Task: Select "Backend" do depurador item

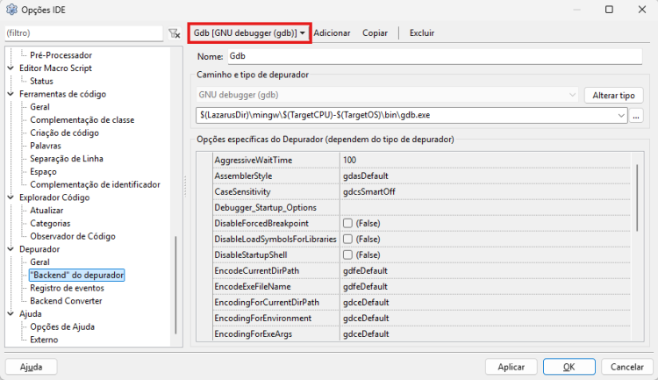Action: point(77,275)
